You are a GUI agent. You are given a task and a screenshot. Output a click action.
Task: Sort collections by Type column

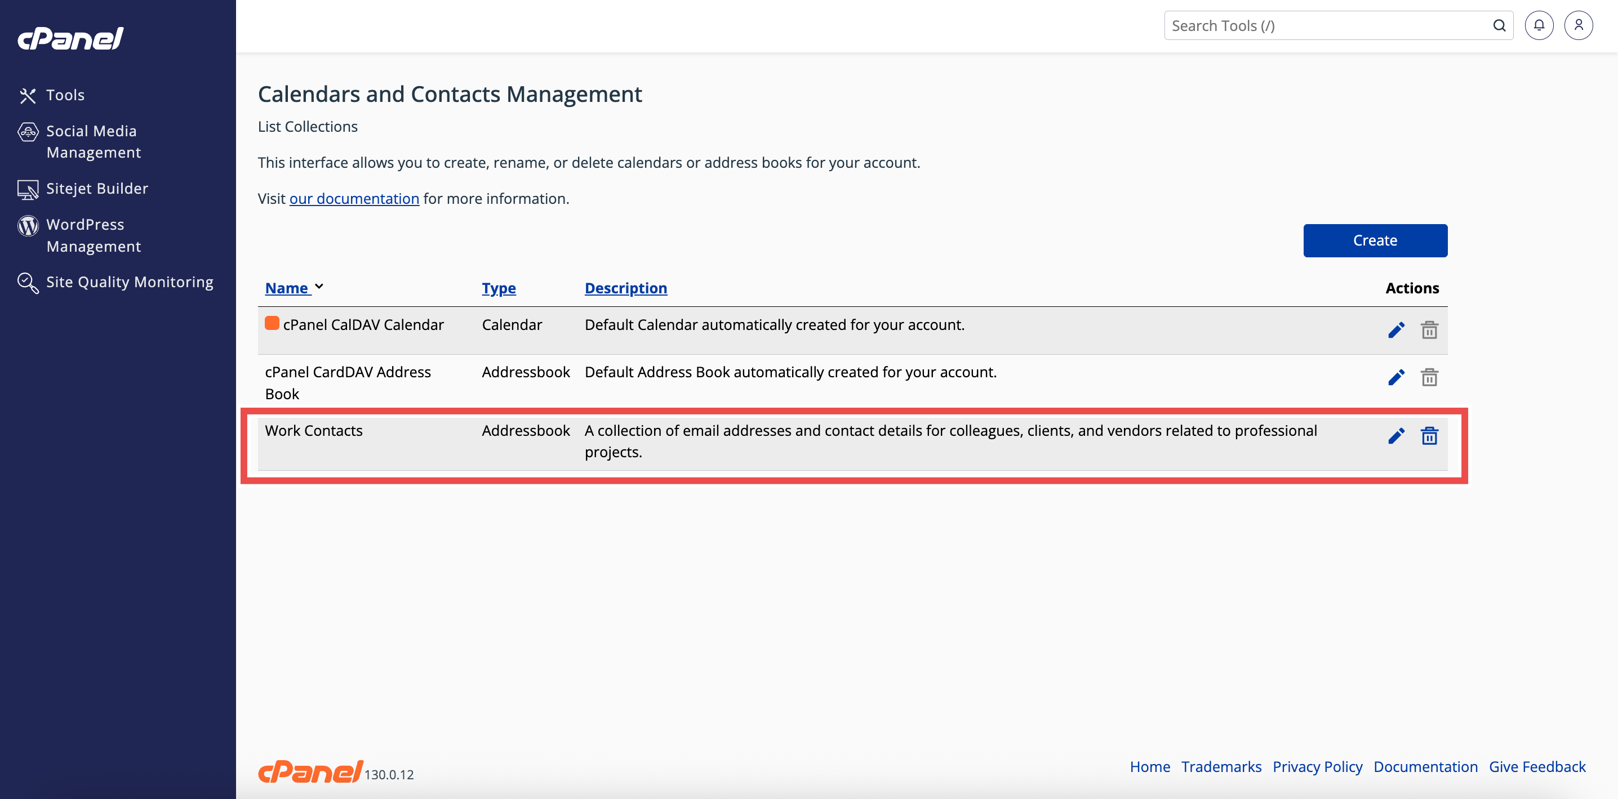499,288
